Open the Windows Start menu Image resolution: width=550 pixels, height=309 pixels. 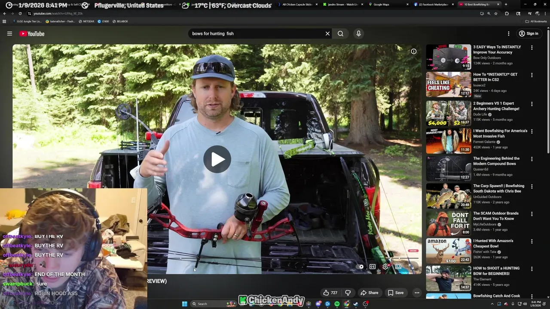[185, 304]
